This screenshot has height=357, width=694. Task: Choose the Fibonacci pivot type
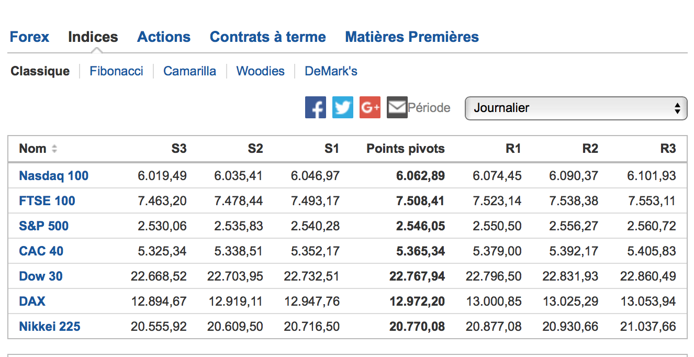tap(116, 71)
